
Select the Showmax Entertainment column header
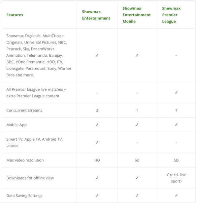point(96,15)
